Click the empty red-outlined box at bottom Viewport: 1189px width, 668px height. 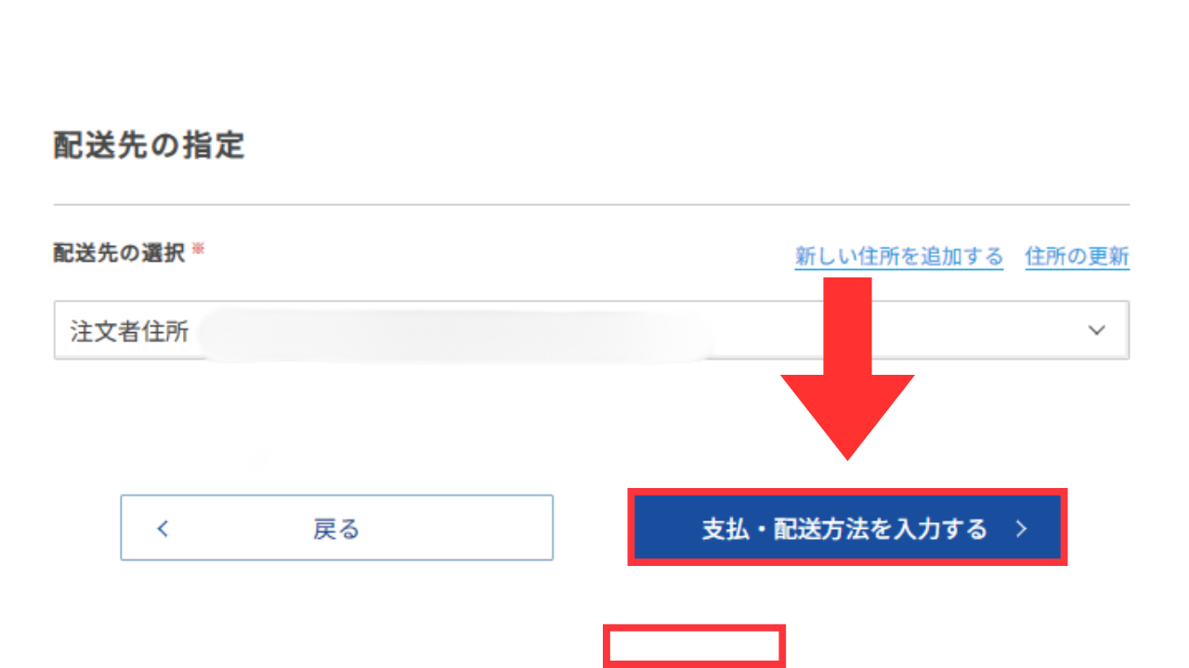[x=695, y=646]
